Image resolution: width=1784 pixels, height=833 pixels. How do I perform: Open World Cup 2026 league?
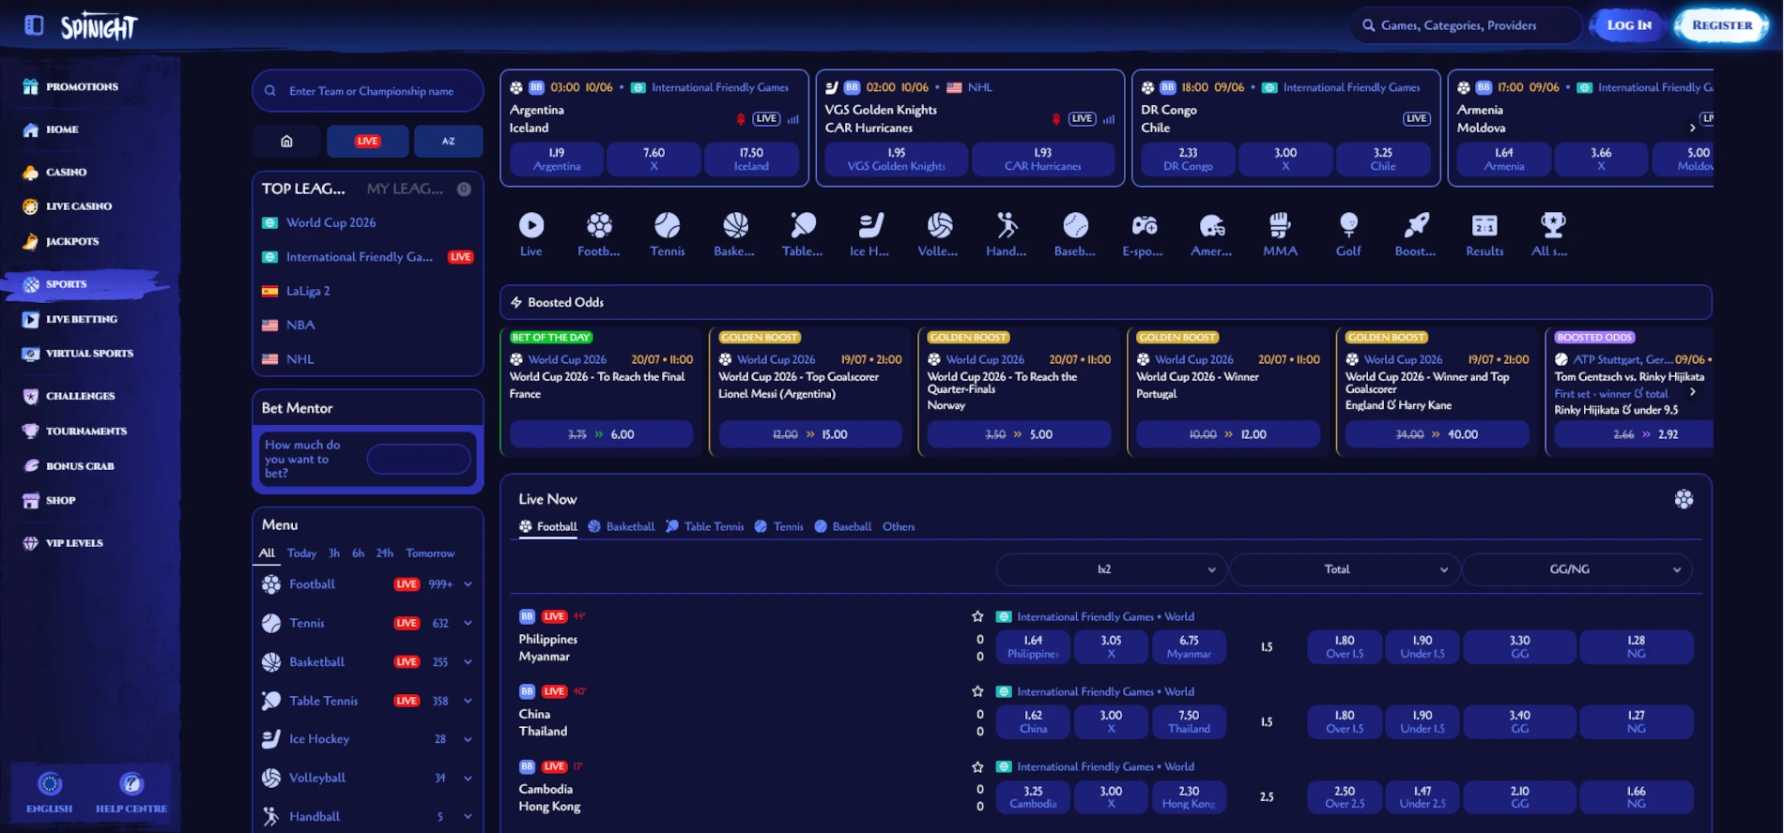click(331, 222)
